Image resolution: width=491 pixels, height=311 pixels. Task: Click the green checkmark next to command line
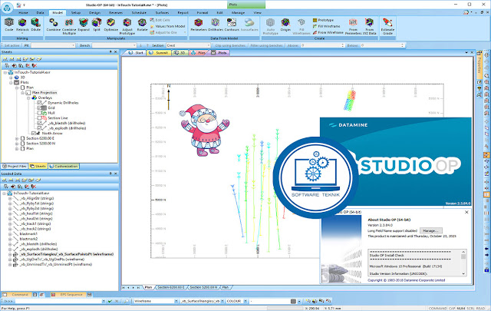coord(110,301)
